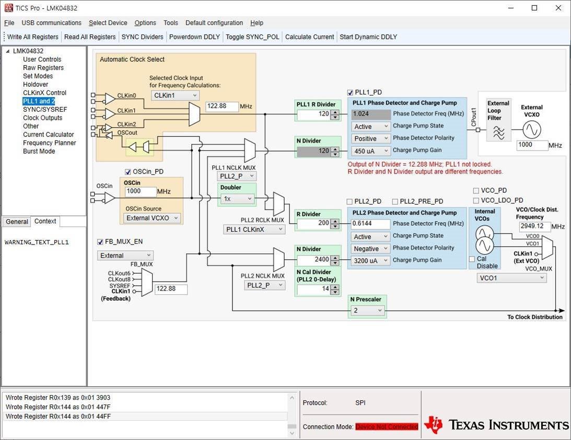571x440 pixels.
Task: Open the PLL2 RCLK MUX dropdown
Action: click(254, 229)
